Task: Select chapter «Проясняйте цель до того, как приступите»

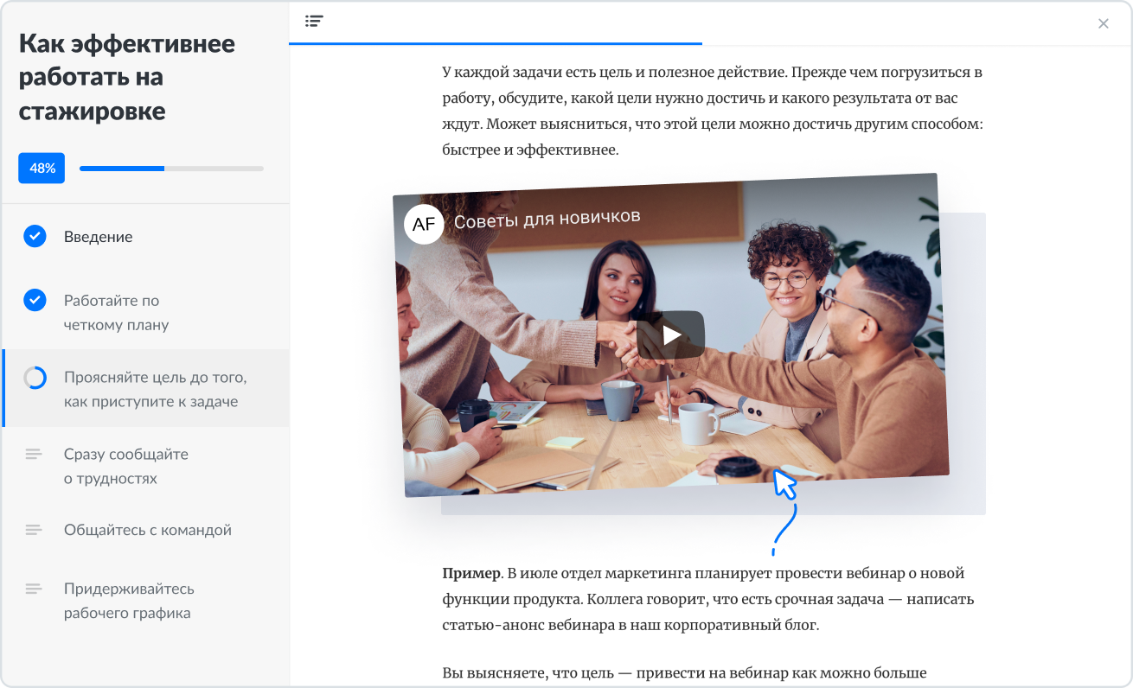Action: (x=145, y=389)
